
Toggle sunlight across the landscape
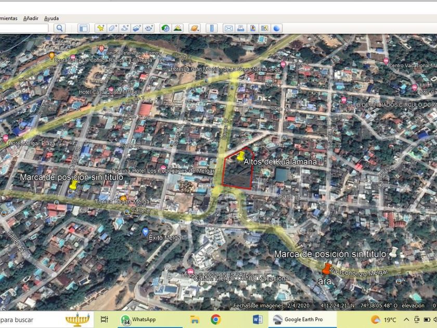[x=178, y=28]
